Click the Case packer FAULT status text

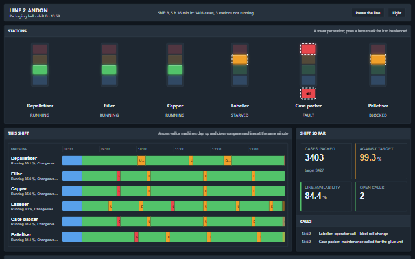(x=308, y=115)
